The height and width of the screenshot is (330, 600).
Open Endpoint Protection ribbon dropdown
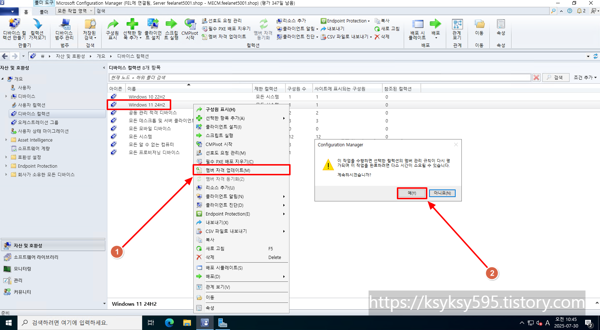345,21
